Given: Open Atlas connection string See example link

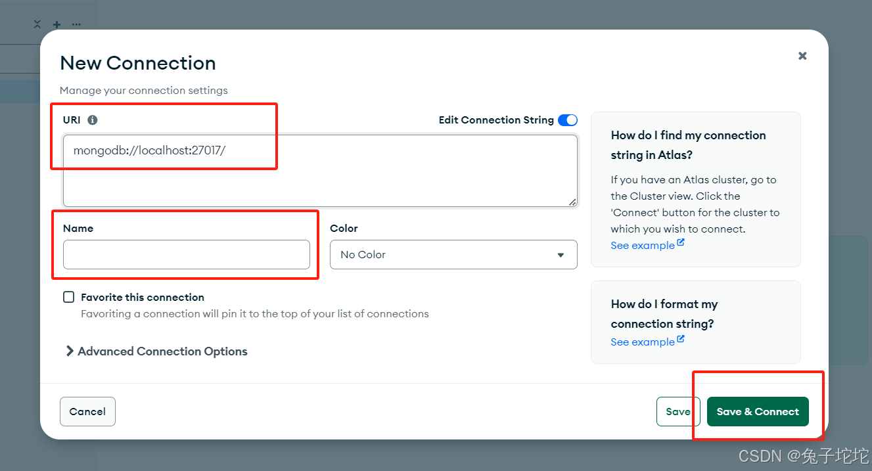Looking at the screenshot, I should tap(647, 245).
